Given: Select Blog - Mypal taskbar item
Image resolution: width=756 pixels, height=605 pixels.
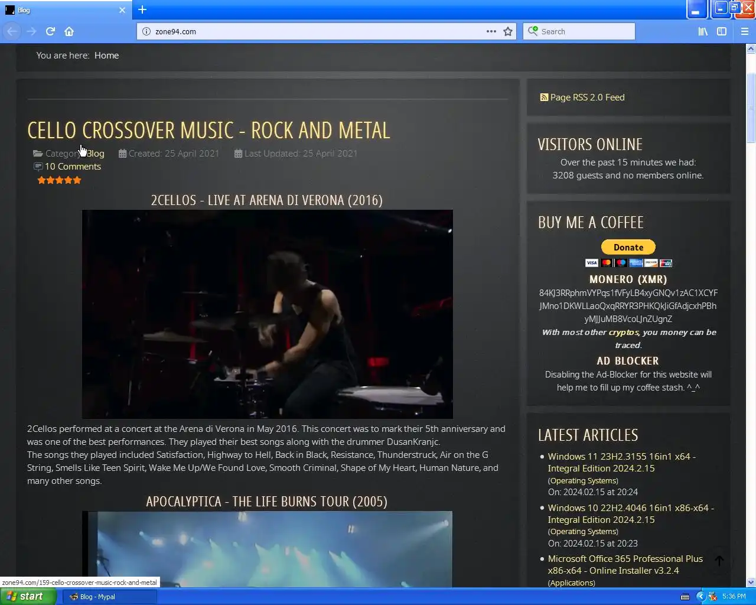Looking at the screenshot, I should [x=109, y=597].
